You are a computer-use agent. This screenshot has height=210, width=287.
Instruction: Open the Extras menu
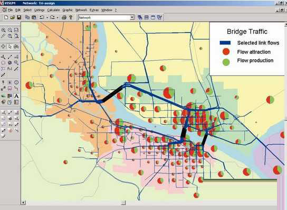tap(94, 10)
